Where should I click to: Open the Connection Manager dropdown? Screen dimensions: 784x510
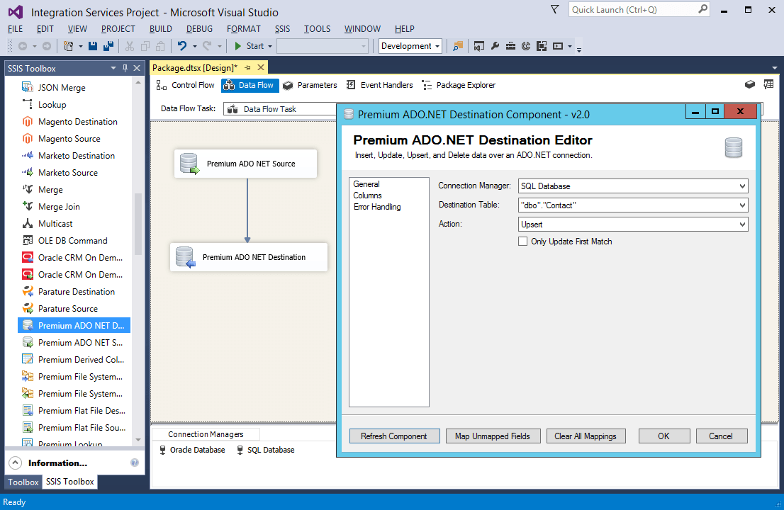point(742,186)
